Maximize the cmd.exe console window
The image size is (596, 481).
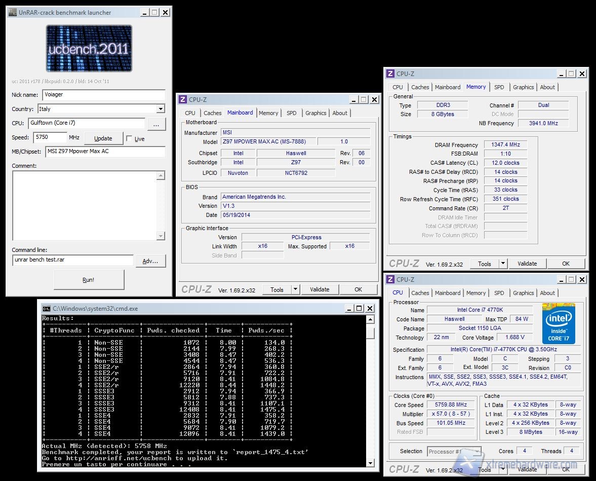(x=359, y=309)
